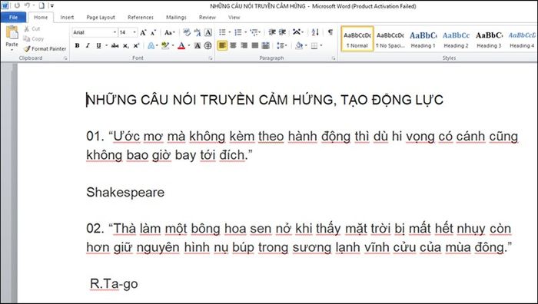Switch to the References tab
Image resolution: width=538 pixels, height=304 pixels.
pos(141,18)
